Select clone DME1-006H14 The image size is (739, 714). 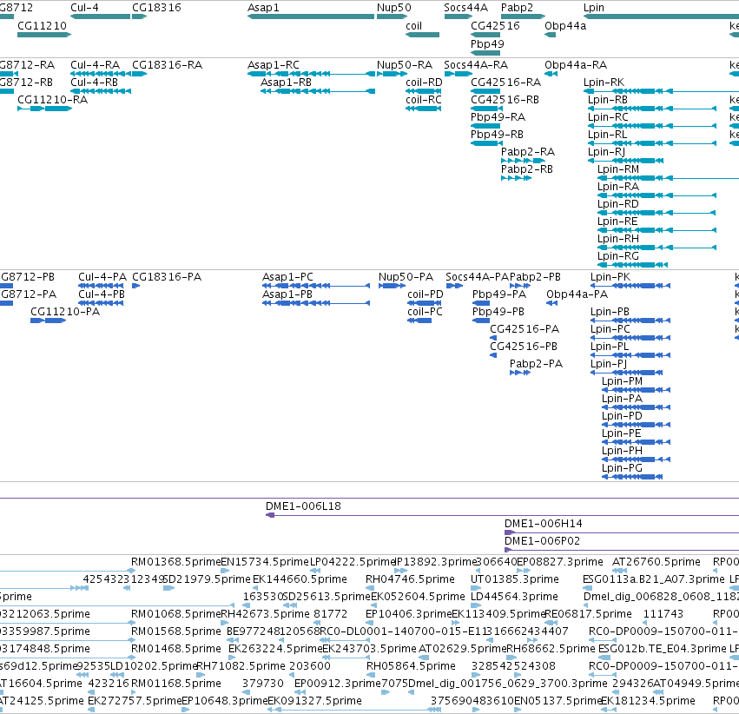[x=622, y=533]
